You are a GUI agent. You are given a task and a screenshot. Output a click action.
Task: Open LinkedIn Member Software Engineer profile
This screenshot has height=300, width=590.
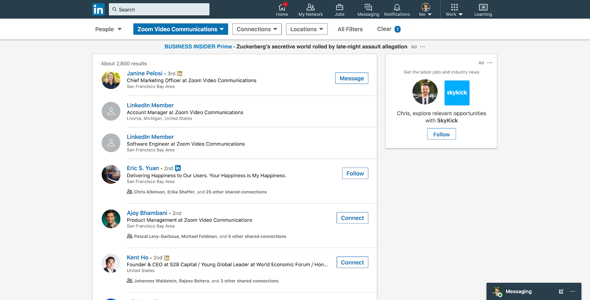click(150, 137)
